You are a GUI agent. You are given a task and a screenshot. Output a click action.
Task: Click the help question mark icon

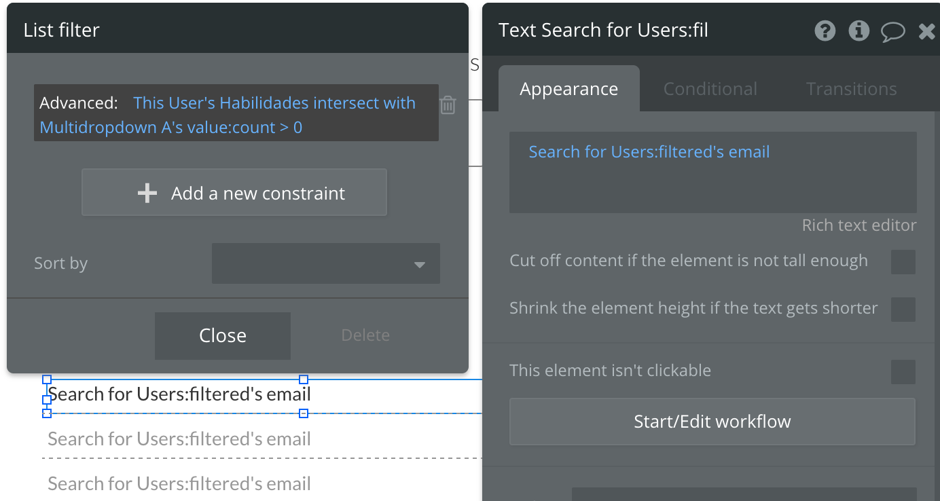pyautogui.click(x=825, y=31)
